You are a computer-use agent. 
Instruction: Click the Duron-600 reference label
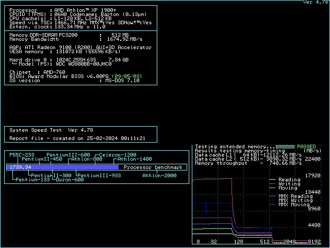[70, 180]
